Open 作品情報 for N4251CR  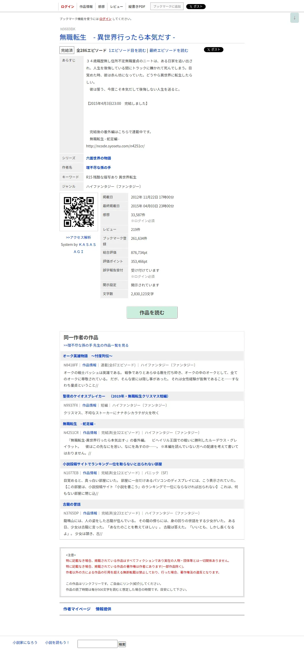pyautogui.click(x=90, y=433)
